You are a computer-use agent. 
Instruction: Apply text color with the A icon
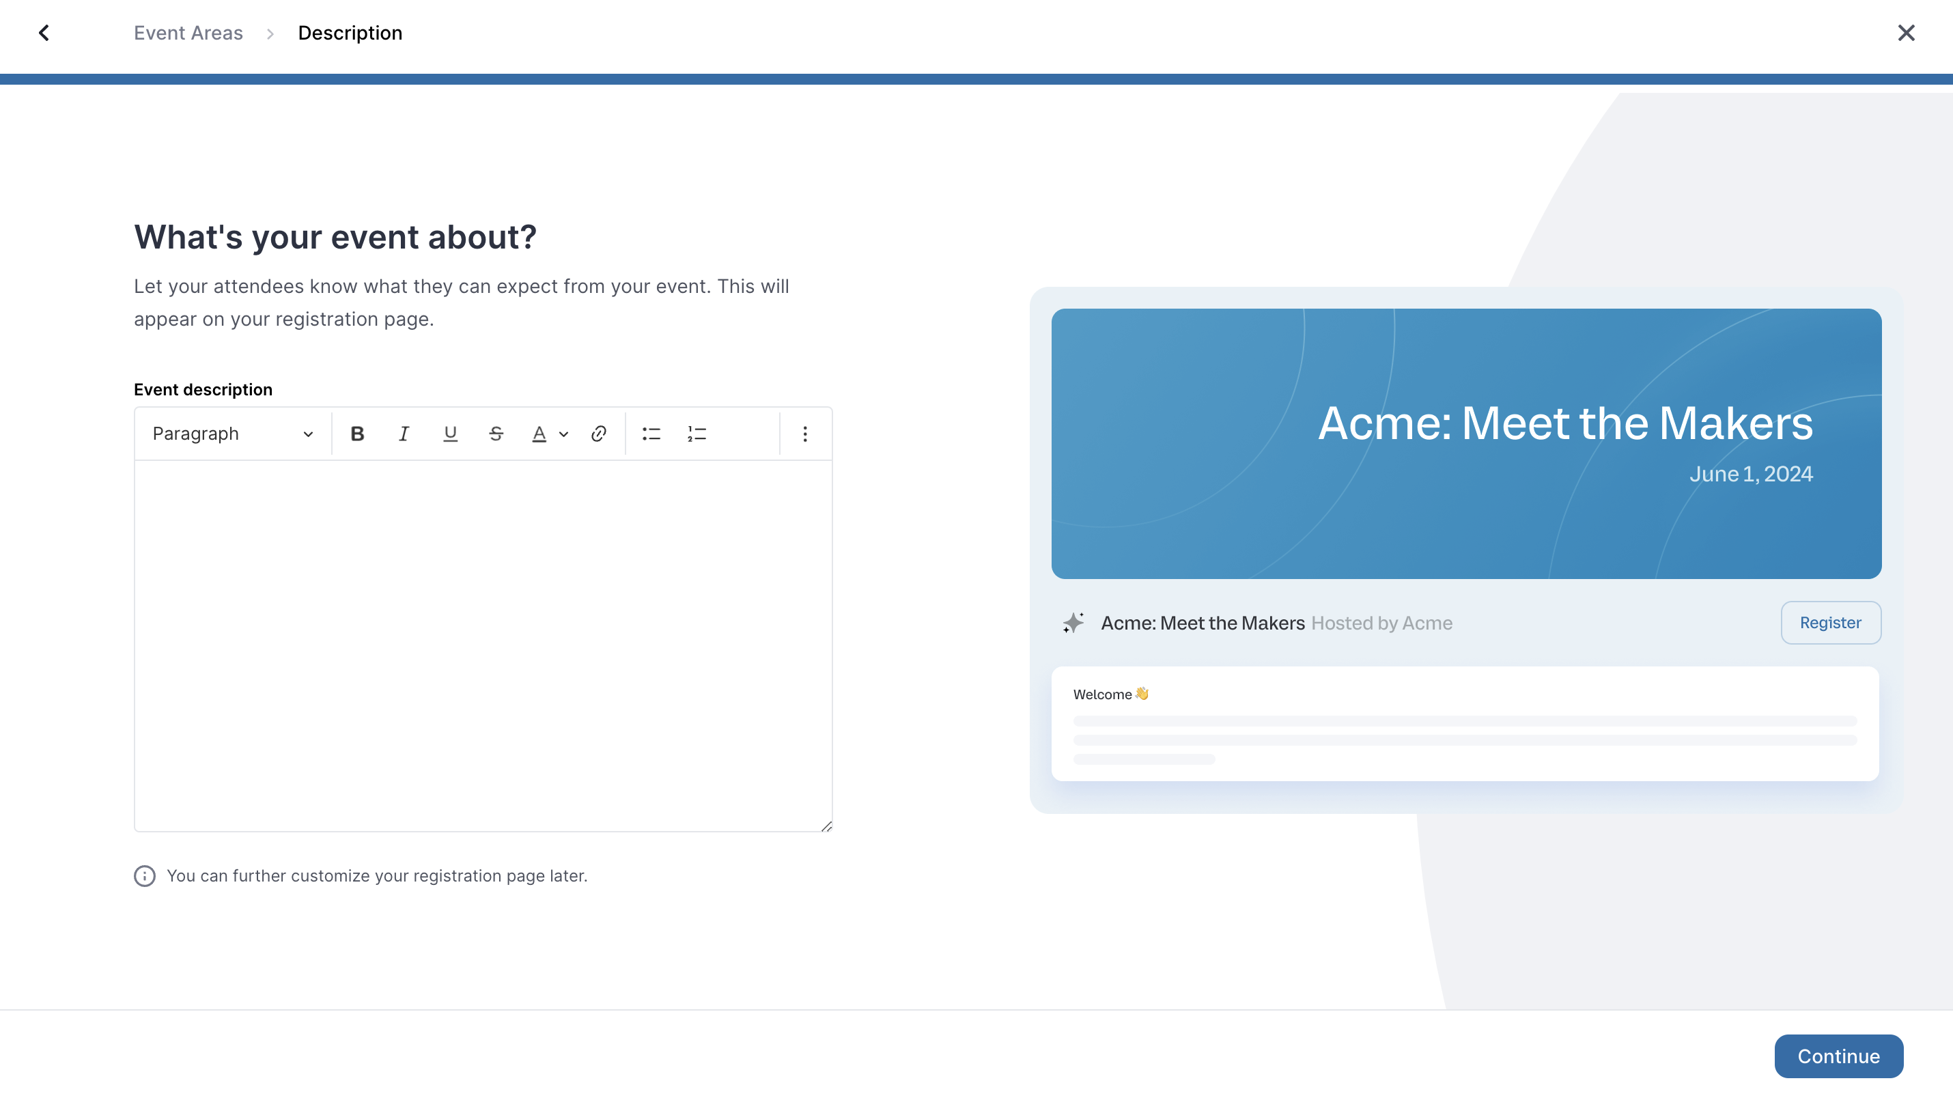point(539,434)
